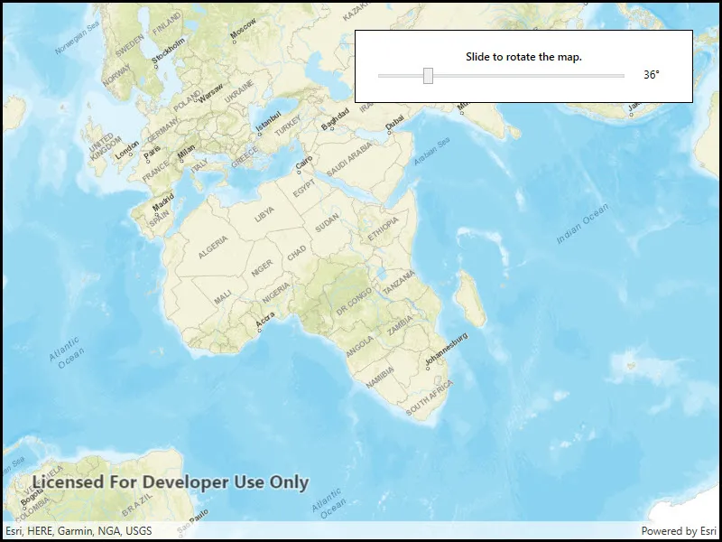Click the Cairo city label

[x=304, y=163]
